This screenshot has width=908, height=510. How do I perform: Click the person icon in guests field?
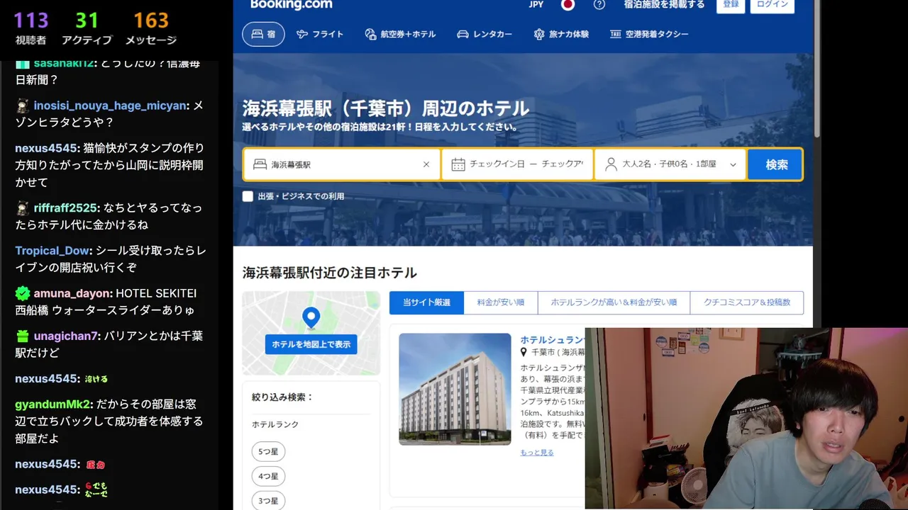pyautogui.click(x=611, y=164)
